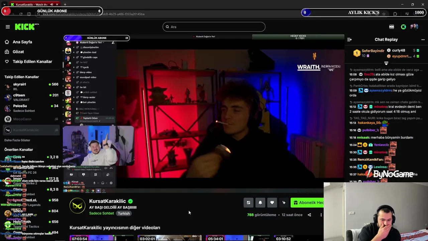Focus the Ara search field
The height and width of the screenshot is (241, 428).
(214, 27)
